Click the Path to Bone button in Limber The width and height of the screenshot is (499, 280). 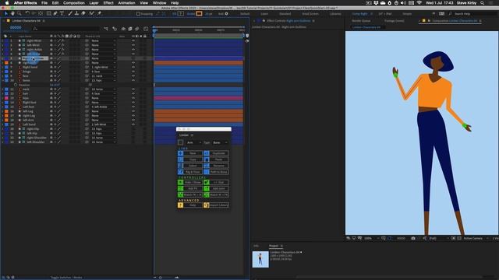pos(218,172)
